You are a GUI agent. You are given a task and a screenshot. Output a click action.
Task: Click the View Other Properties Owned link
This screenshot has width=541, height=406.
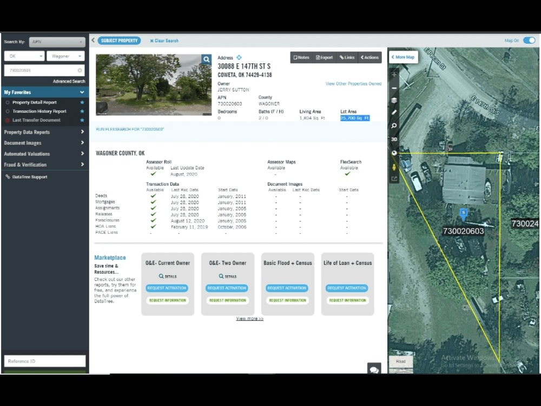[354, 84]
